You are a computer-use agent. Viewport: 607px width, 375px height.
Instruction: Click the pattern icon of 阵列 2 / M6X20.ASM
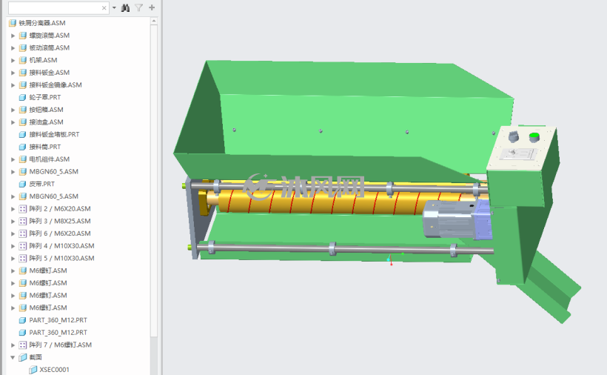tap(23, 209)
